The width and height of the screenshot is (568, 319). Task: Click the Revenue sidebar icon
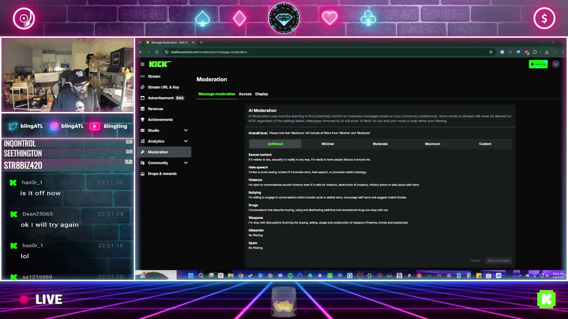pyautogui.click(x=142, y=109)
